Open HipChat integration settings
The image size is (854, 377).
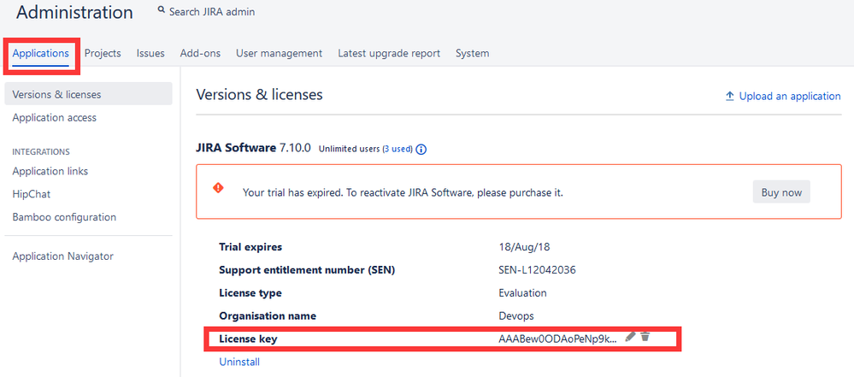(x=32, y=194)
